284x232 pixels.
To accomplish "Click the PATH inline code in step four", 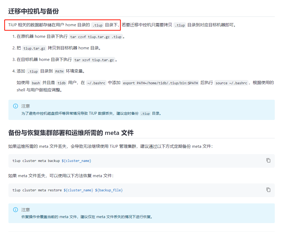I will [59, 71].
